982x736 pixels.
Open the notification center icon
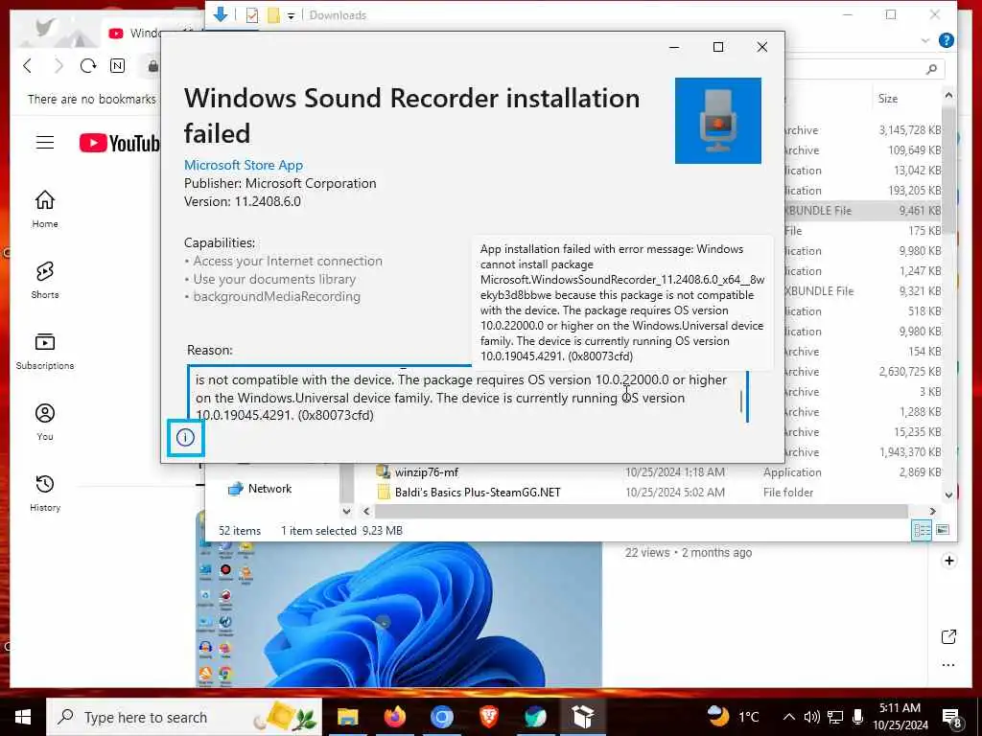[x=952, y=719]
